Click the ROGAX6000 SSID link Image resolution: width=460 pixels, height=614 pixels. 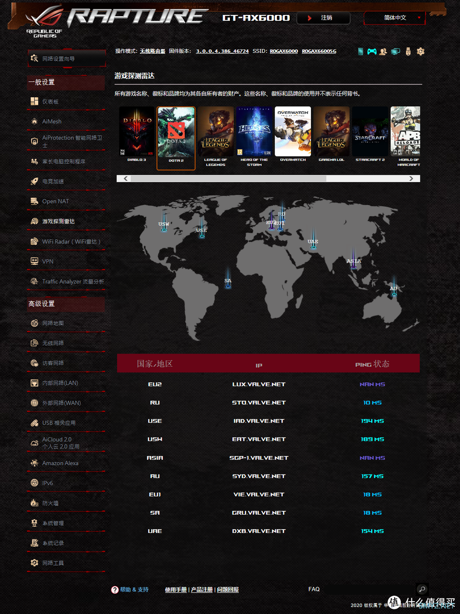coord(284,51)
